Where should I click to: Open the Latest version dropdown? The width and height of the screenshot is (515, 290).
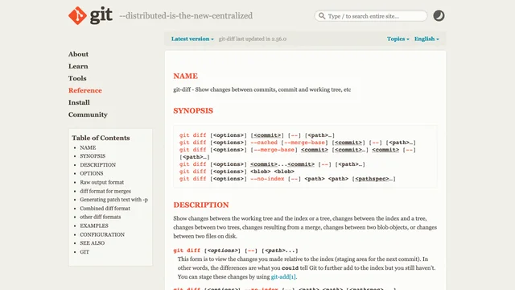[x=192, y=39]
